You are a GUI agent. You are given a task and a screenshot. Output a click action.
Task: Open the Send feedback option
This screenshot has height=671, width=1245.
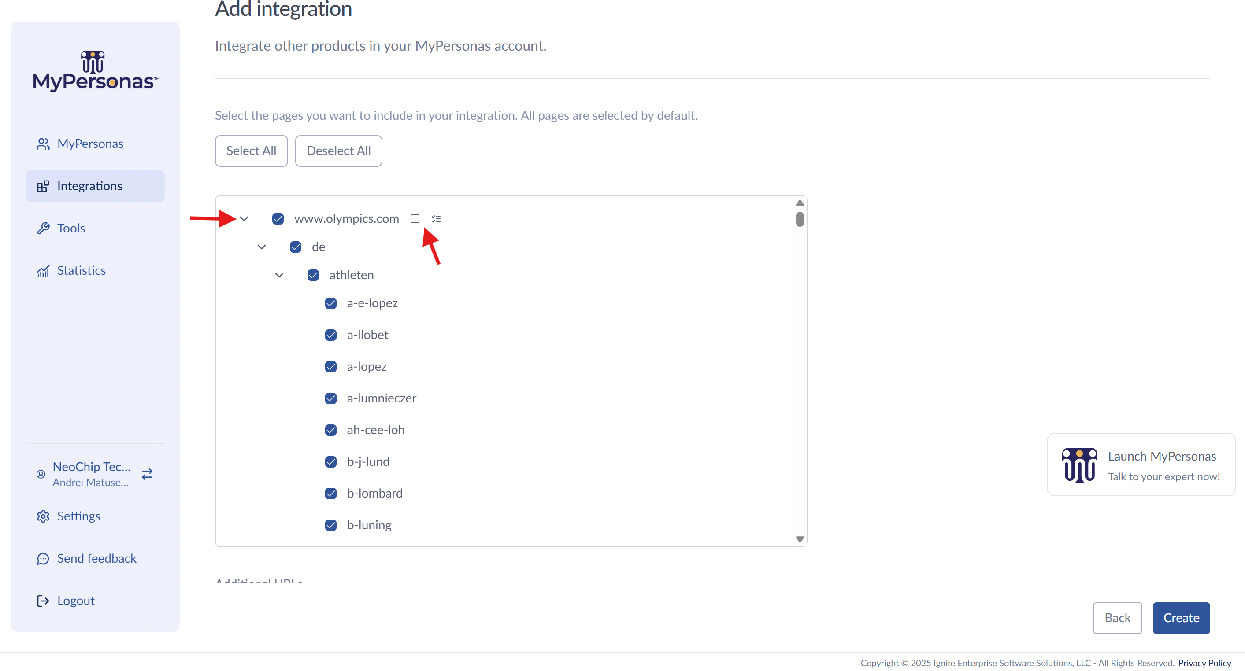pos(95,558)
